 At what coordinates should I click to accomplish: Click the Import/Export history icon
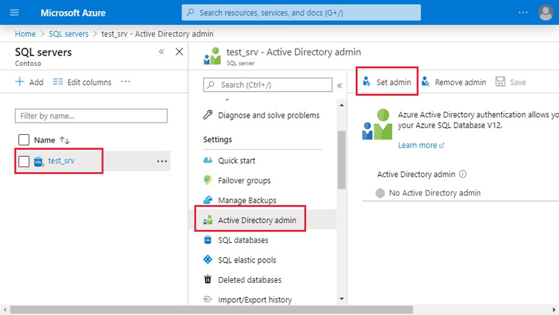[x=207, y=299]
